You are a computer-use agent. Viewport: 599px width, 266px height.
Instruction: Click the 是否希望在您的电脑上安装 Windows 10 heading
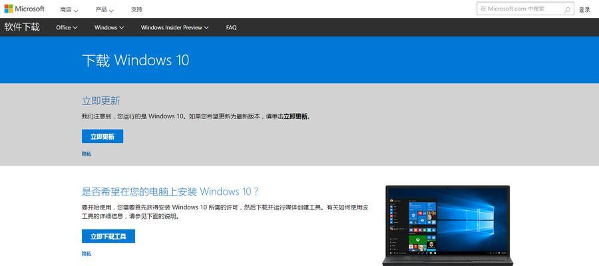[170, 192]
